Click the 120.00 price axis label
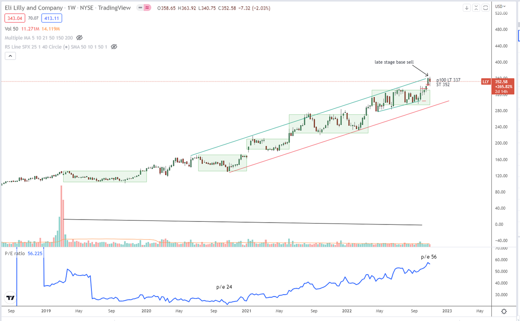The width and height of the screenshot is (520, 321). [501, 176]
